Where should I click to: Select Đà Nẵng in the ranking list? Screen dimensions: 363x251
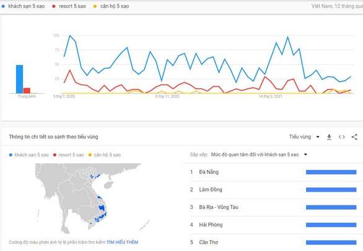click(209, 172)
